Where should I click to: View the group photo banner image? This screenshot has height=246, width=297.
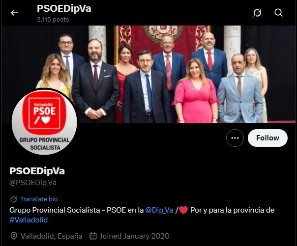(148, 74)
